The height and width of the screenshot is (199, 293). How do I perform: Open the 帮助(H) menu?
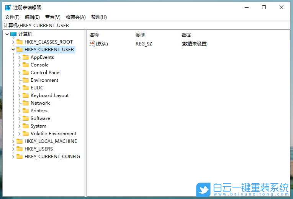[99, 17]
